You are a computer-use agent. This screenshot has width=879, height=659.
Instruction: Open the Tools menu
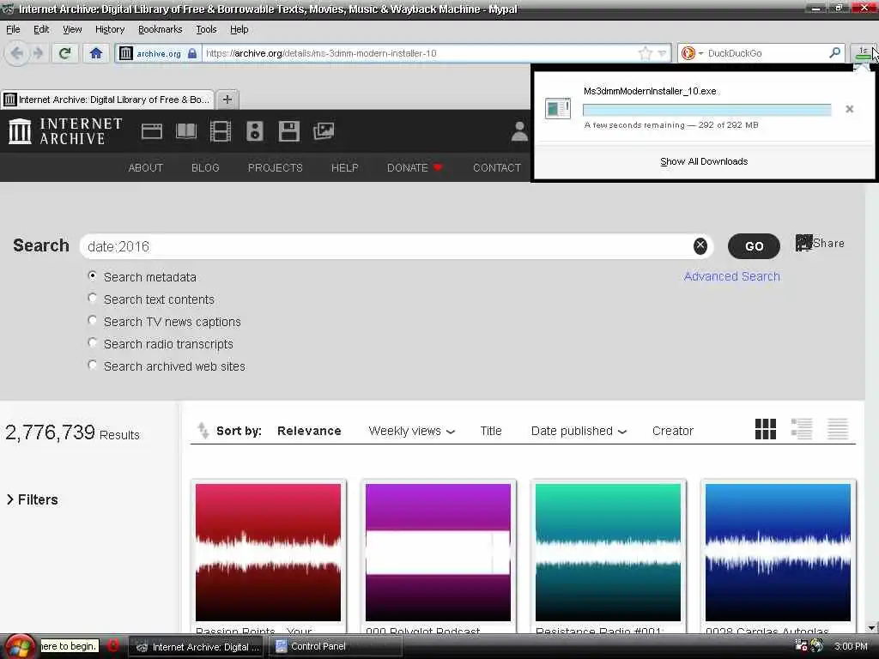[206, 29]
